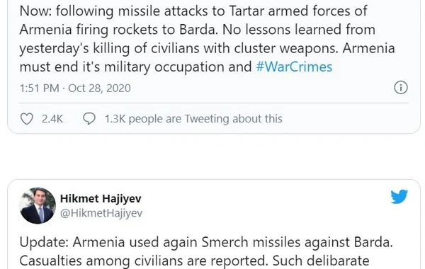Open the 1:51 PM tweet timestamp

(39, 88)
